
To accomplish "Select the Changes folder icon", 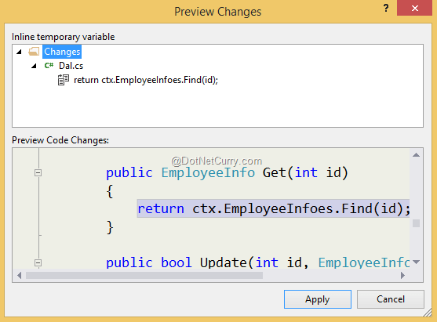I will coord(34,52).
